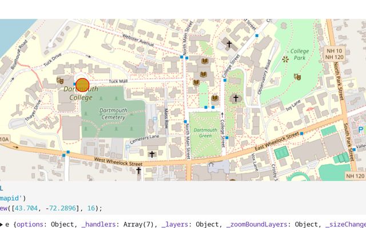Viewport: 366px width, 228px height.
Task: Select theater masks icon left of red marker
Action: (x=61, y=81)
